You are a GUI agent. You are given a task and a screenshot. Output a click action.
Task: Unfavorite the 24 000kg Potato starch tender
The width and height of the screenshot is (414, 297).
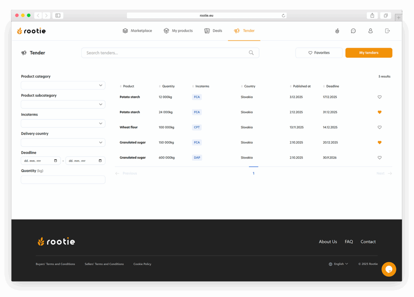pyautogui.click(x=379, y=112)
